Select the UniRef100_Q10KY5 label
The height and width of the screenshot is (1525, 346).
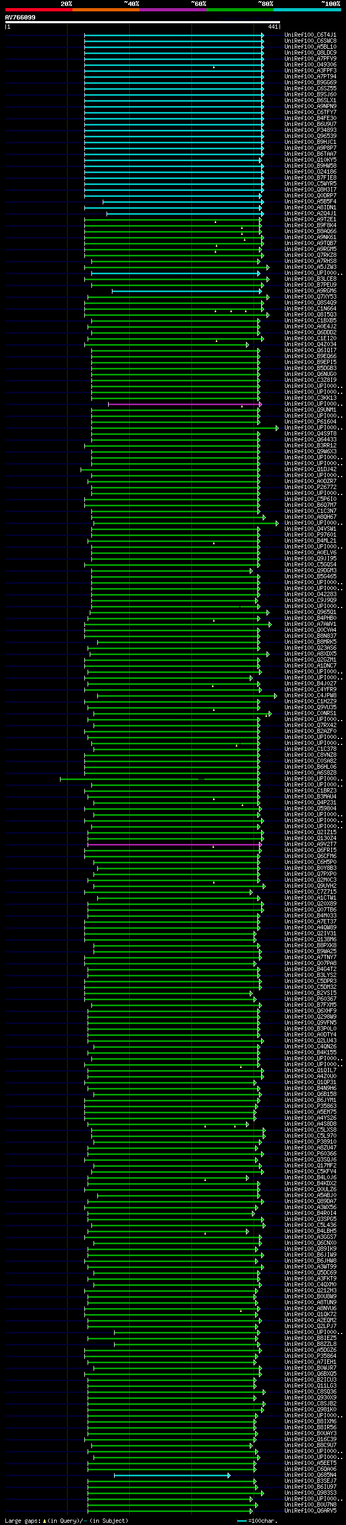tap(310, 160)
